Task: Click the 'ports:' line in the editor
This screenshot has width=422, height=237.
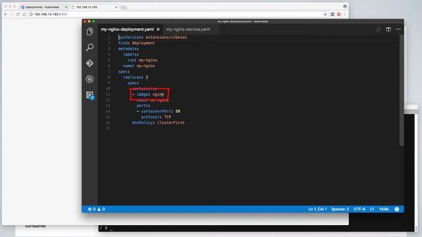Action: (x=144, y=105)
